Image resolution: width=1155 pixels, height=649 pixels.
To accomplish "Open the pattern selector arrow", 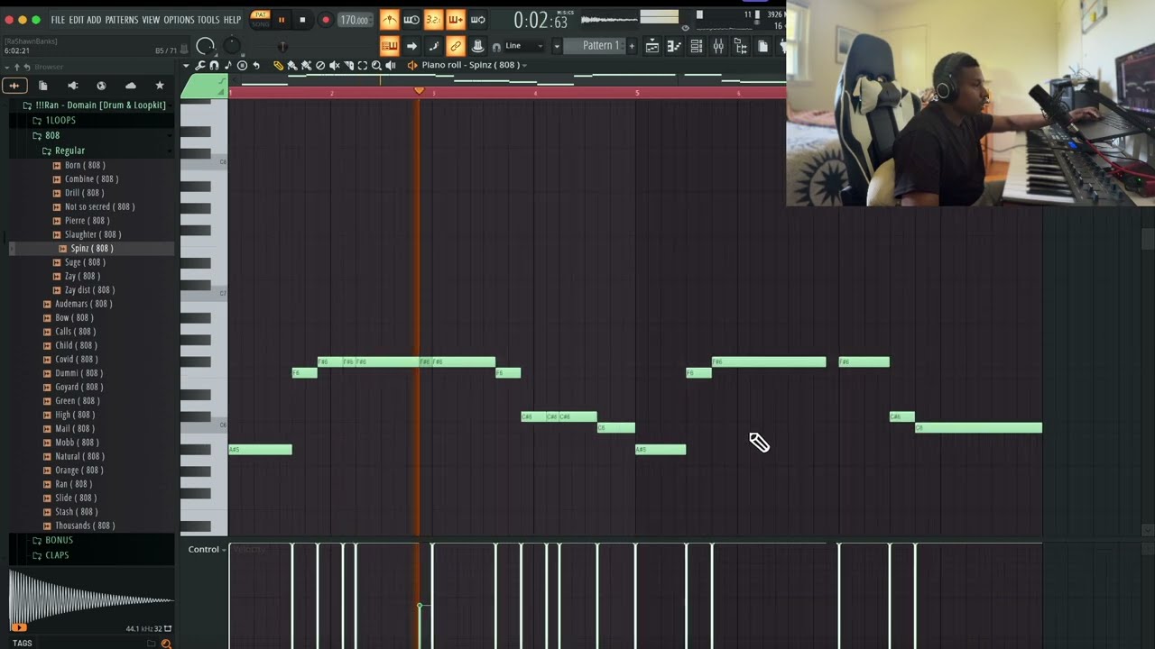I will point(557,46).
